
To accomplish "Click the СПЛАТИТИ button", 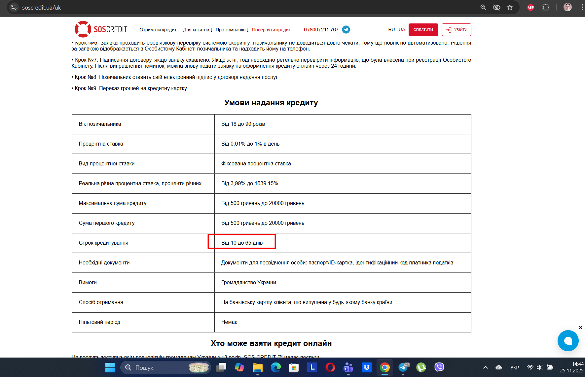I will pyautogui.click(x=423, y=30).
